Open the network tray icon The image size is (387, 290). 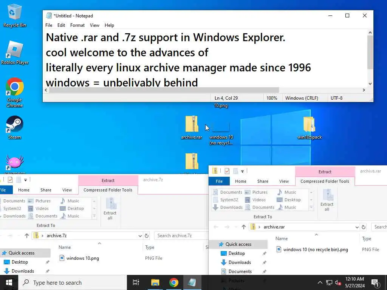329,282
